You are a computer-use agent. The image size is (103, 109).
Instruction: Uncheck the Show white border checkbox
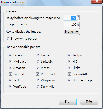click(x=8, y=39)
